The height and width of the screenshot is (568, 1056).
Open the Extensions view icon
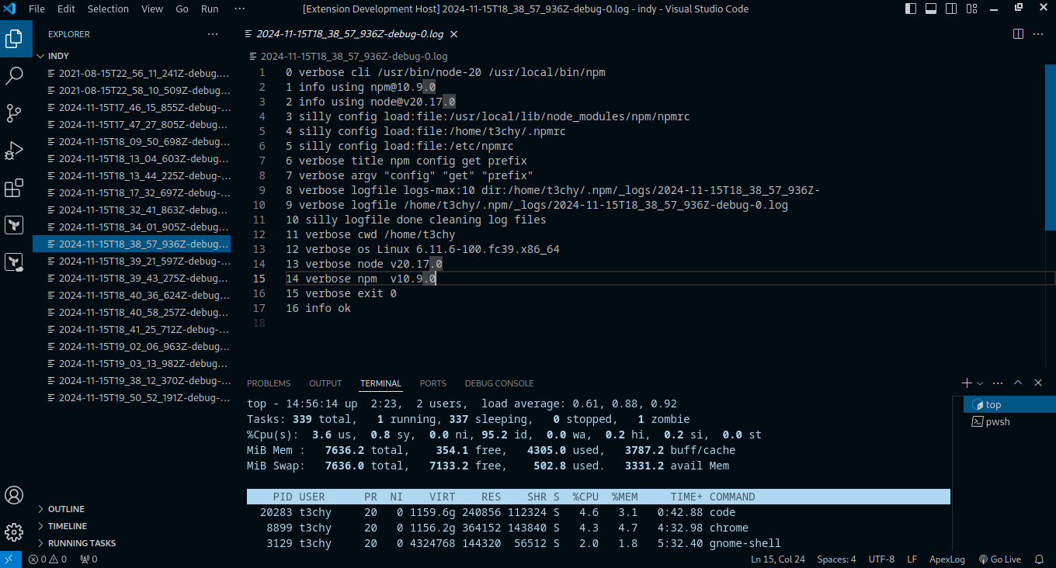tap(14, 188)
